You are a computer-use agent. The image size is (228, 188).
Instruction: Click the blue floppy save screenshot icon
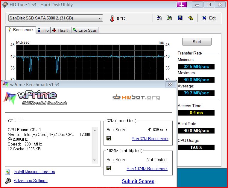pyautogui.click(x=180, y=18)
